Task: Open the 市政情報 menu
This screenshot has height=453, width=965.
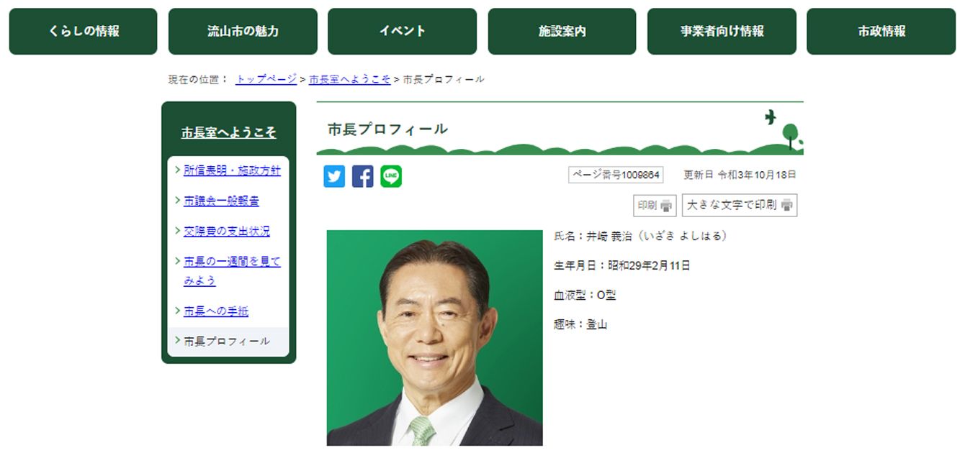Action: pyautogui.click(x=881, y=32)
